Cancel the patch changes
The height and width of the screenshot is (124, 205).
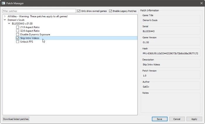click(x=177, y=119)
